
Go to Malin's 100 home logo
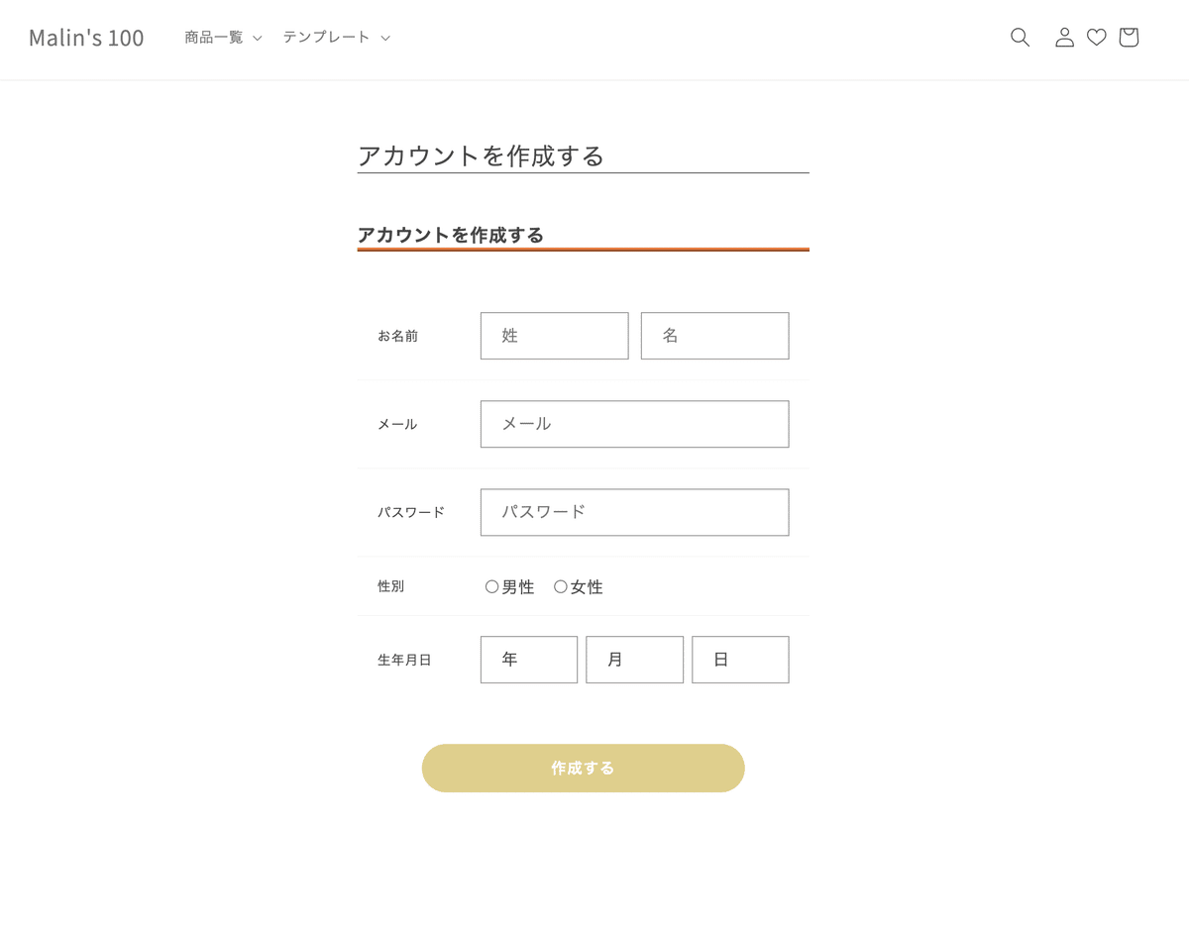pyautogui.click(x=86, y=38)
